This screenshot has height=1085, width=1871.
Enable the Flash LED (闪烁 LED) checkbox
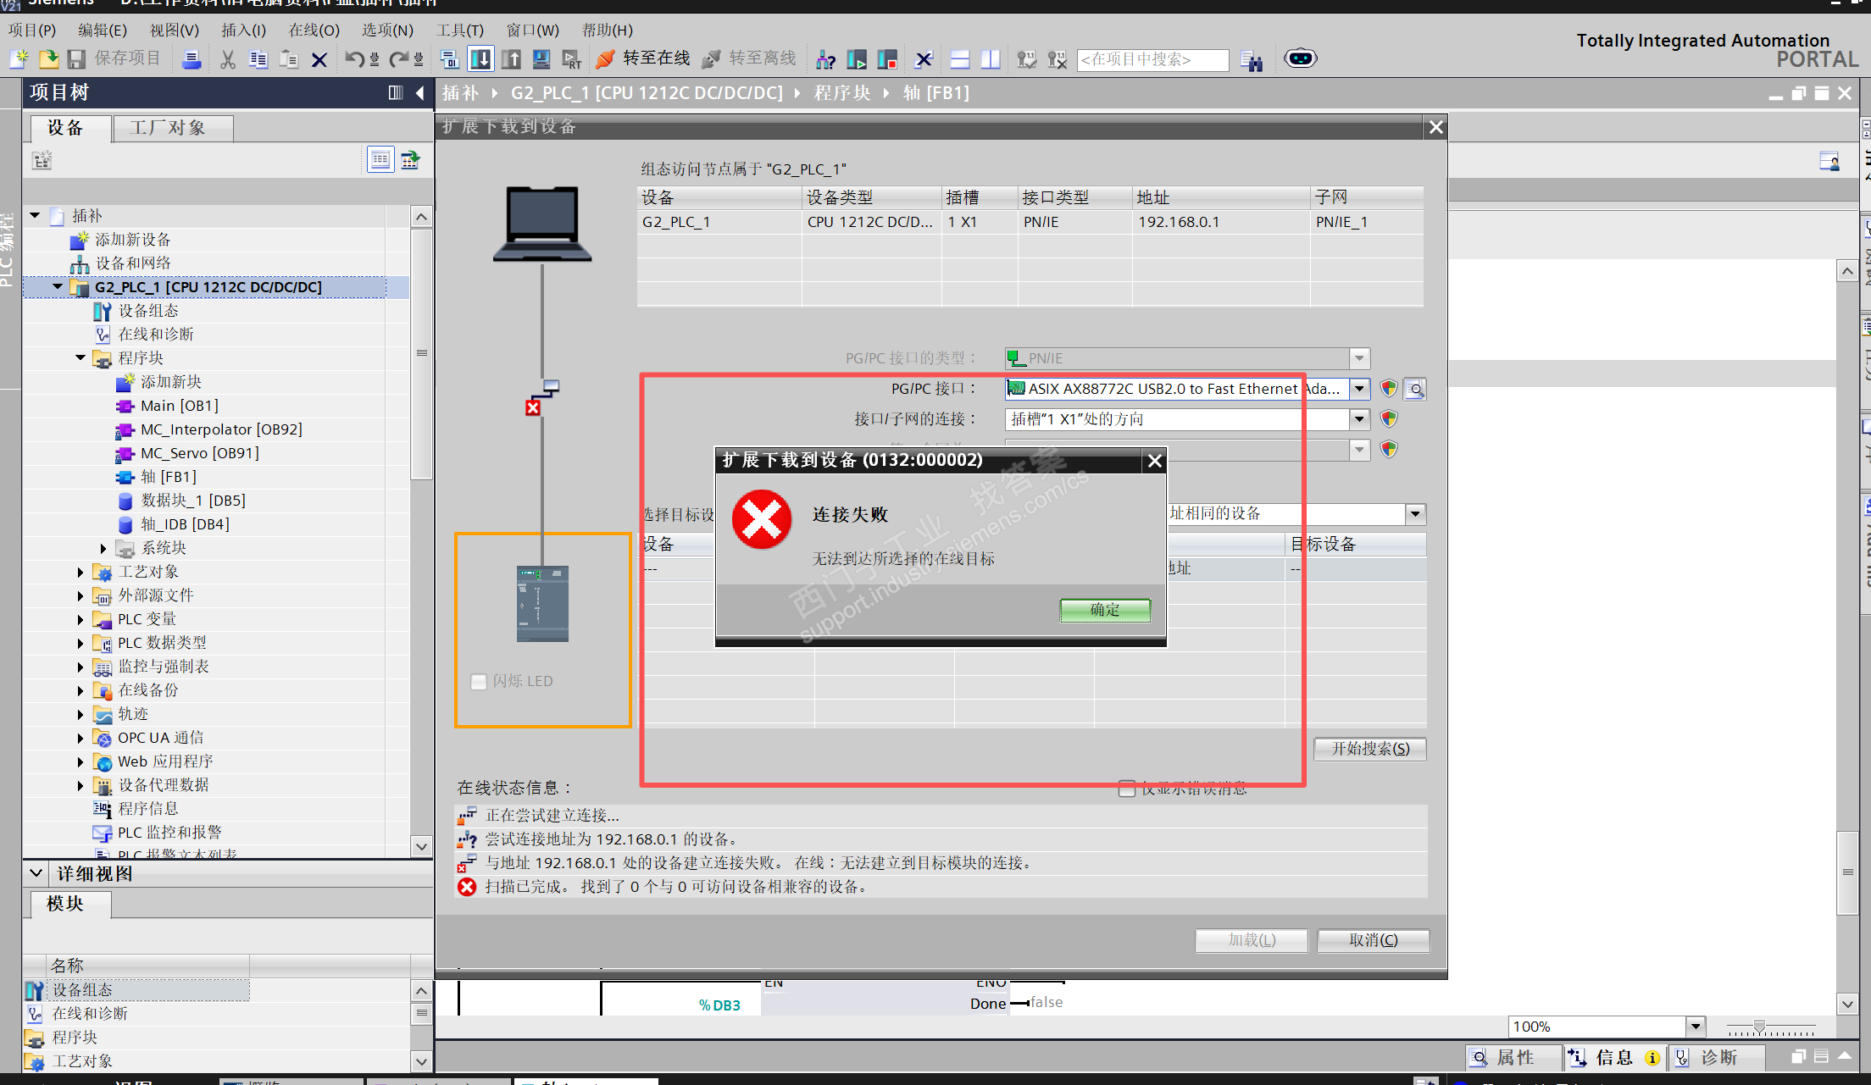479,681
